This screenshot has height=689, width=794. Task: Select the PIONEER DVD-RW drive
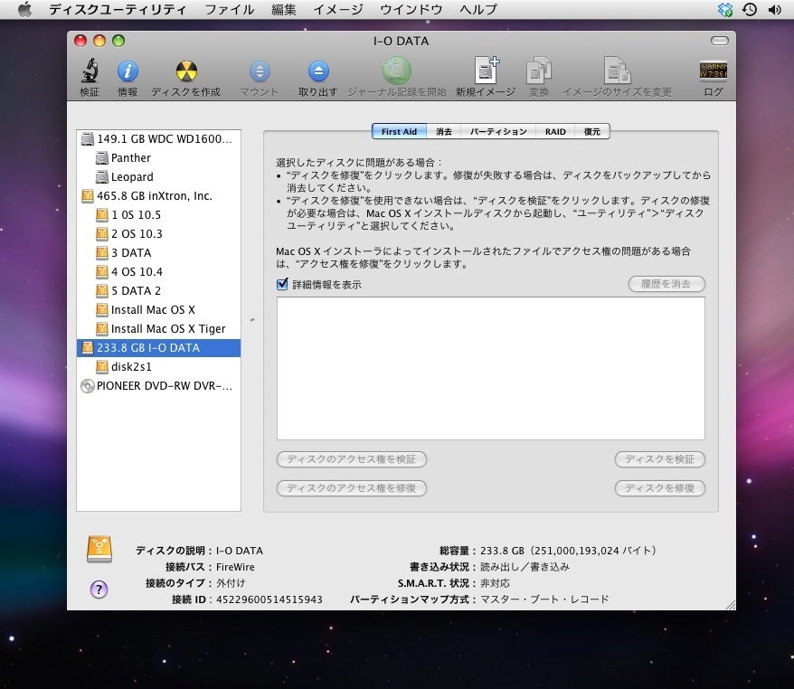click(x=163, y=385)
